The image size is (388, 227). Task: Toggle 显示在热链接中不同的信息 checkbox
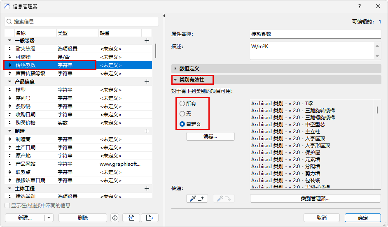tap(7, 206)
